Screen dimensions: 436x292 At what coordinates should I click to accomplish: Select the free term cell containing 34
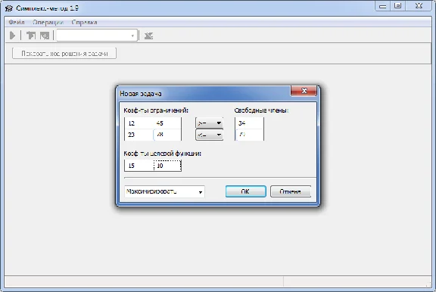[250, 123]
